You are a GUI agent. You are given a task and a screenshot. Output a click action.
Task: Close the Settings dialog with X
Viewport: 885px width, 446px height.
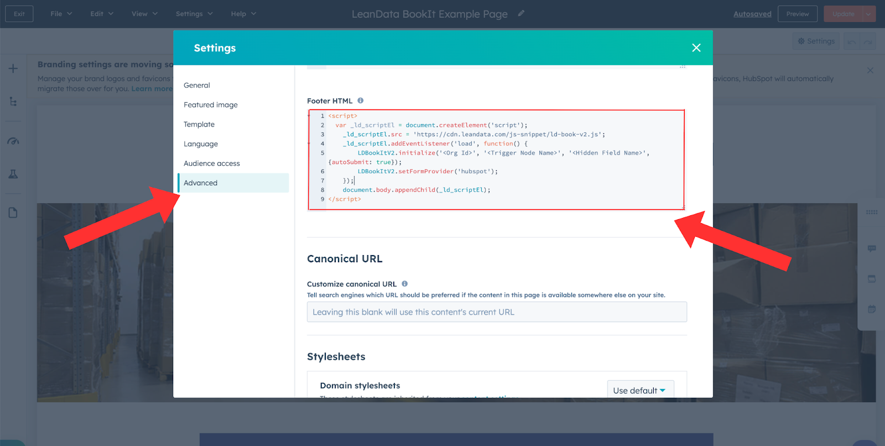click(x=696, y=48)
